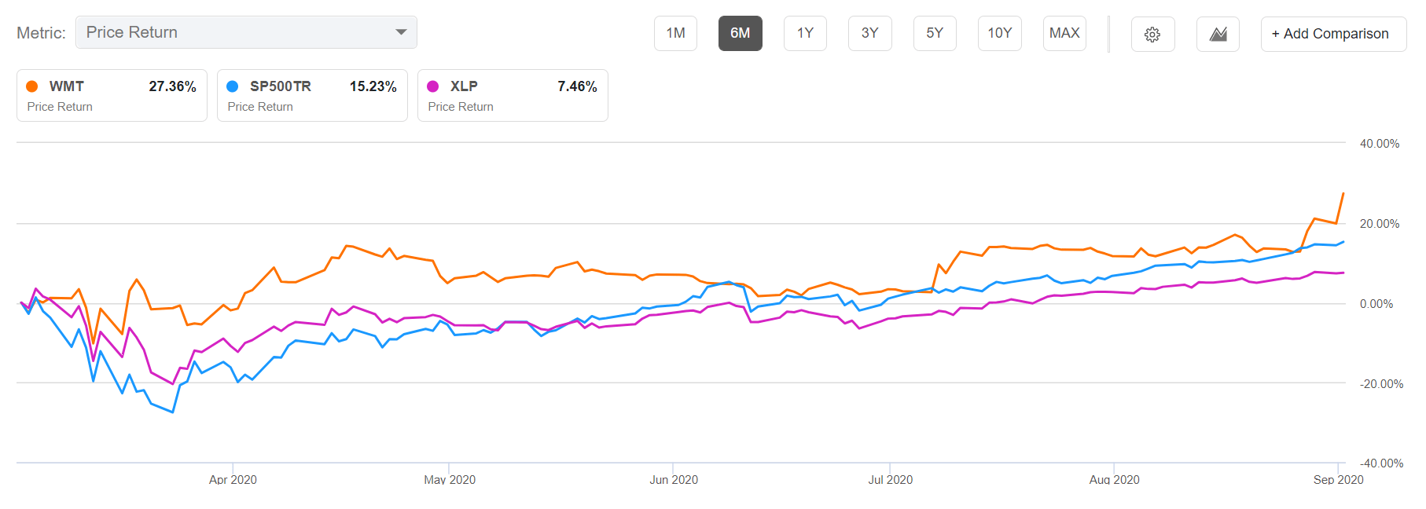Image resolution: width=1426 pixels, height=509 pixels.
Task: Toggle the SP500TR series card
Action: (312, 96)
